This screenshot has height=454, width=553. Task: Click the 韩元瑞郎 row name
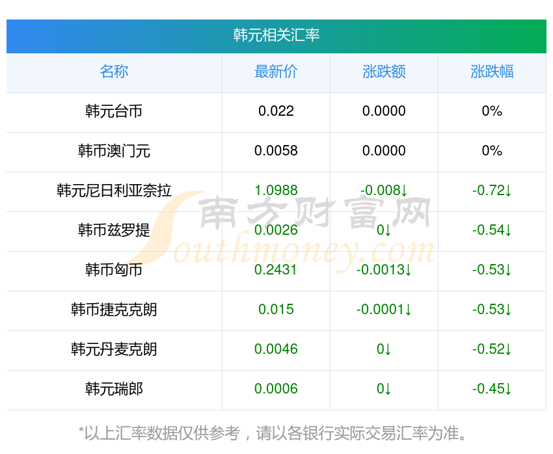click(x=114, y=389)
